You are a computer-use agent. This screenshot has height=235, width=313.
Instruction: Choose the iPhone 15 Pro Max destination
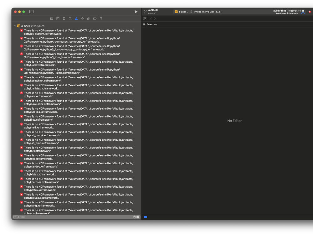point(206,12)
